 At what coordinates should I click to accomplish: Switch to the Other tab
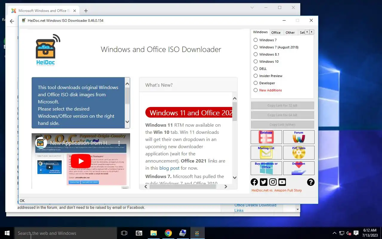(x=290, y=33)
